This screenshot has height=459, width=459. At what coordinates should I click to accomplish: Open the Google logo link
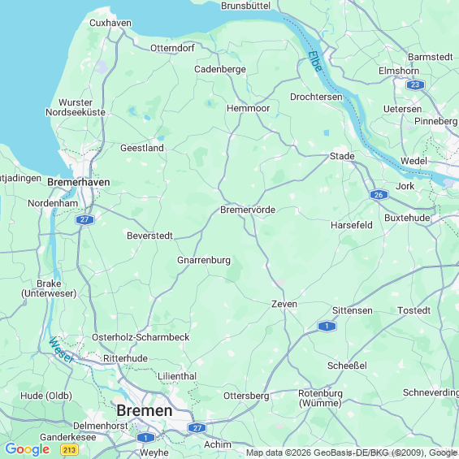(28, 449)
